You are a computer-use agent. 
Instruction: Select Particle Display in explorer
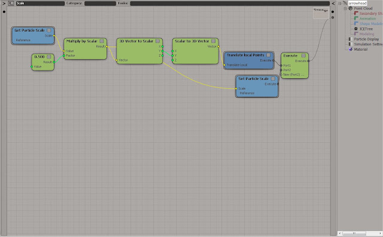(x=366, y=39)
